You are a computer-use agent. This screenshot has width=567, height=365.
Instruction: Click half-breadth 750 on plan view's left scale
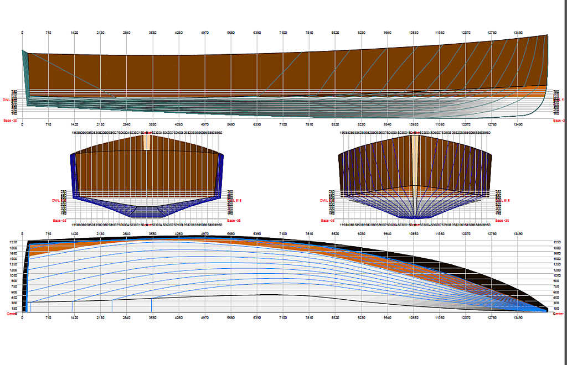click(x=14, y=286)
